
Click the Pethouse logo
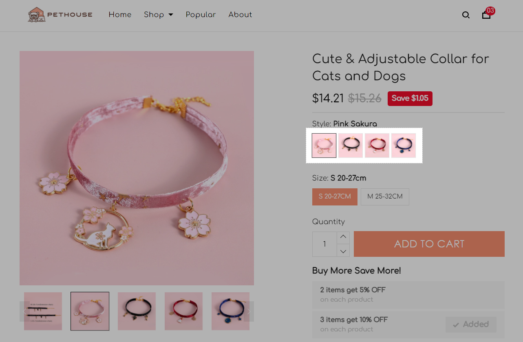pyautogui.click(x=60, y=15)
